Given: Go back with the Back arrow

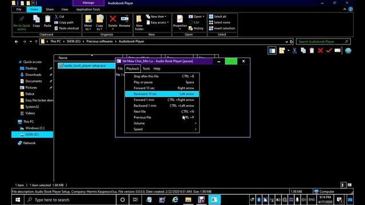Looking at the screenshot, I should click(x=17, y=42).
